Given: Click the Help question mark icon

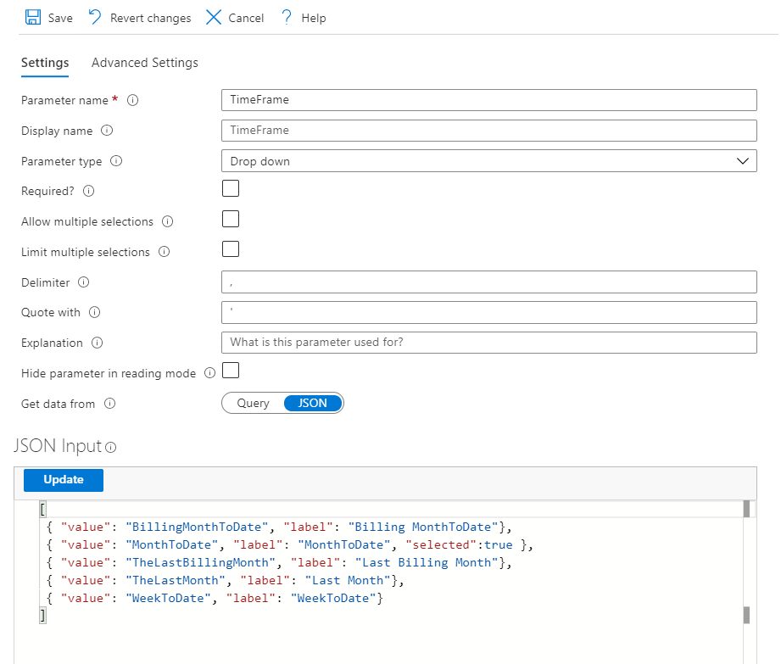Looking at the screenshot, I should (287, 18).
